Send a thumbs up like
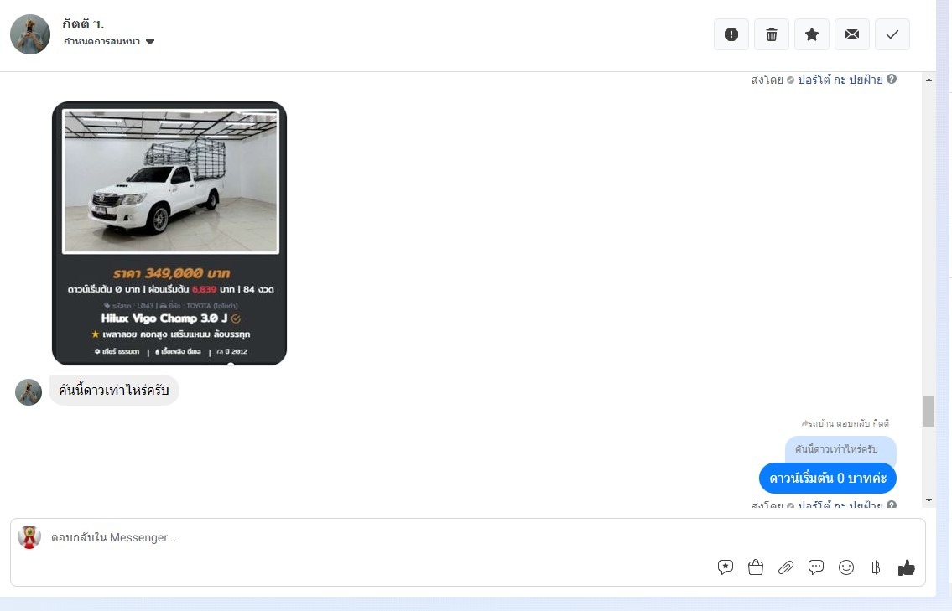This screenshot has height=611, width=952. point(906,567)
